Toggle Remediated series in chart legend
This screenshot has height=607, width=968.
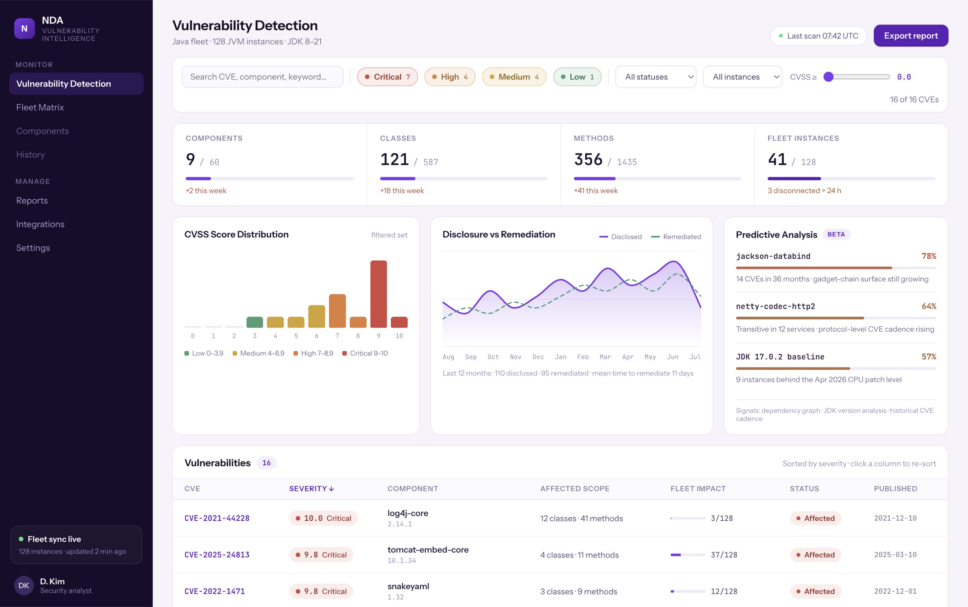676,237
